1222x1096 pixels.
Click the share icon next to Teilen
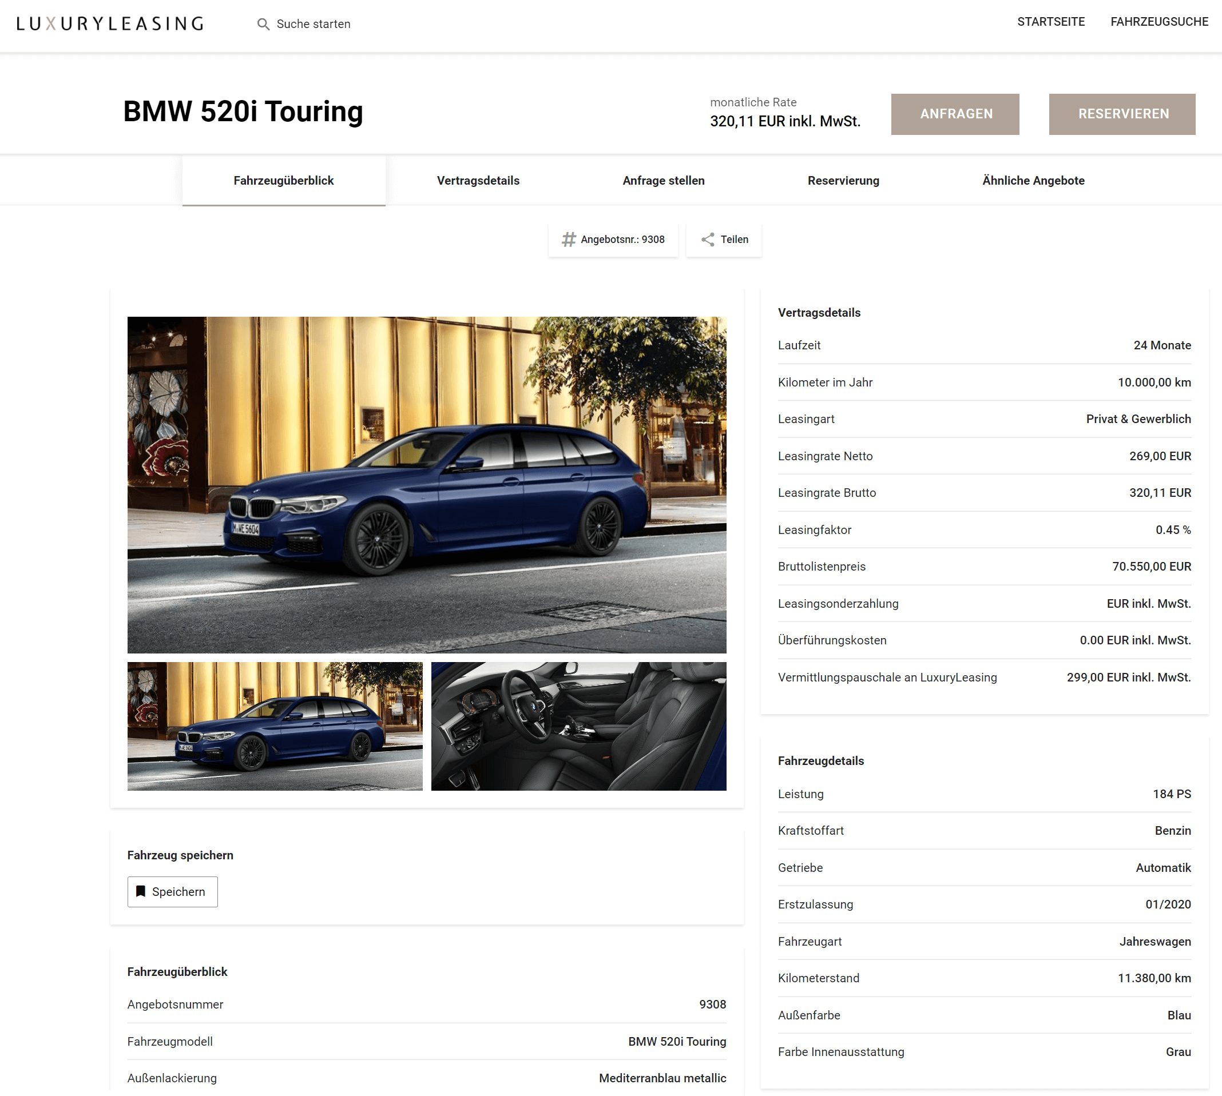pos(708,240)
